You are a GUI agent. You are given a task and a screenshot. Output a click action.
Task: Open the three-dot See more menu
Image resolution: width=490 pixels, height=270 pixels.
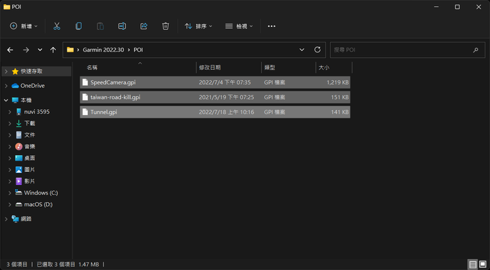pyautogui.click(x=272, y=27)
